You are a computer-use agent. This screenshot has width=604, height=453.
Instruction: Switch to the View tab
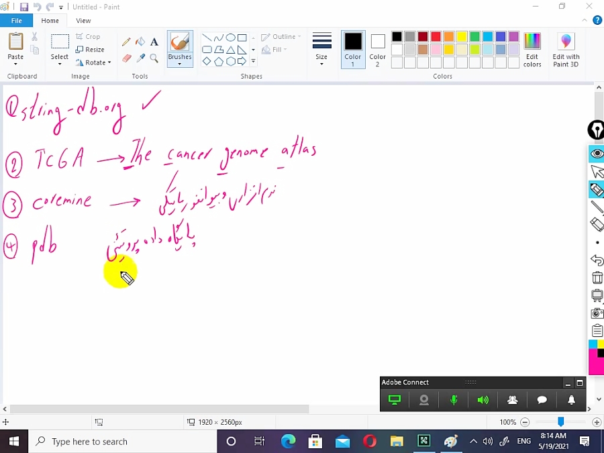[x=83, y=21]
